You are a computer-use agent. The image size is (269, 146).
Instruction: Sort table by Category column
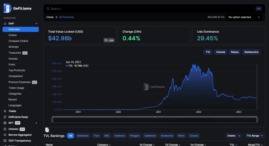click(104, 145)
